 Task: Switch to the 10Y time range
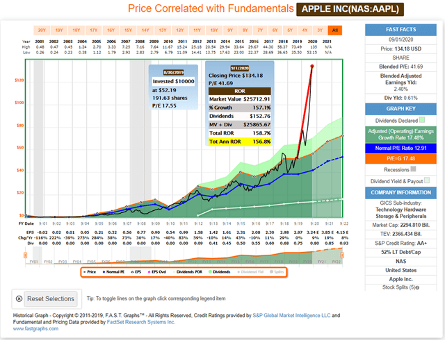tap(213, 31)
